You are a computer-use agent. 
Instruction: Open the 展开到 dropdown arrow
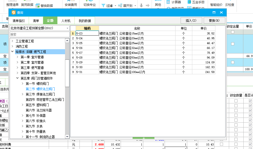pyautogui.click(x=135, y=6)
